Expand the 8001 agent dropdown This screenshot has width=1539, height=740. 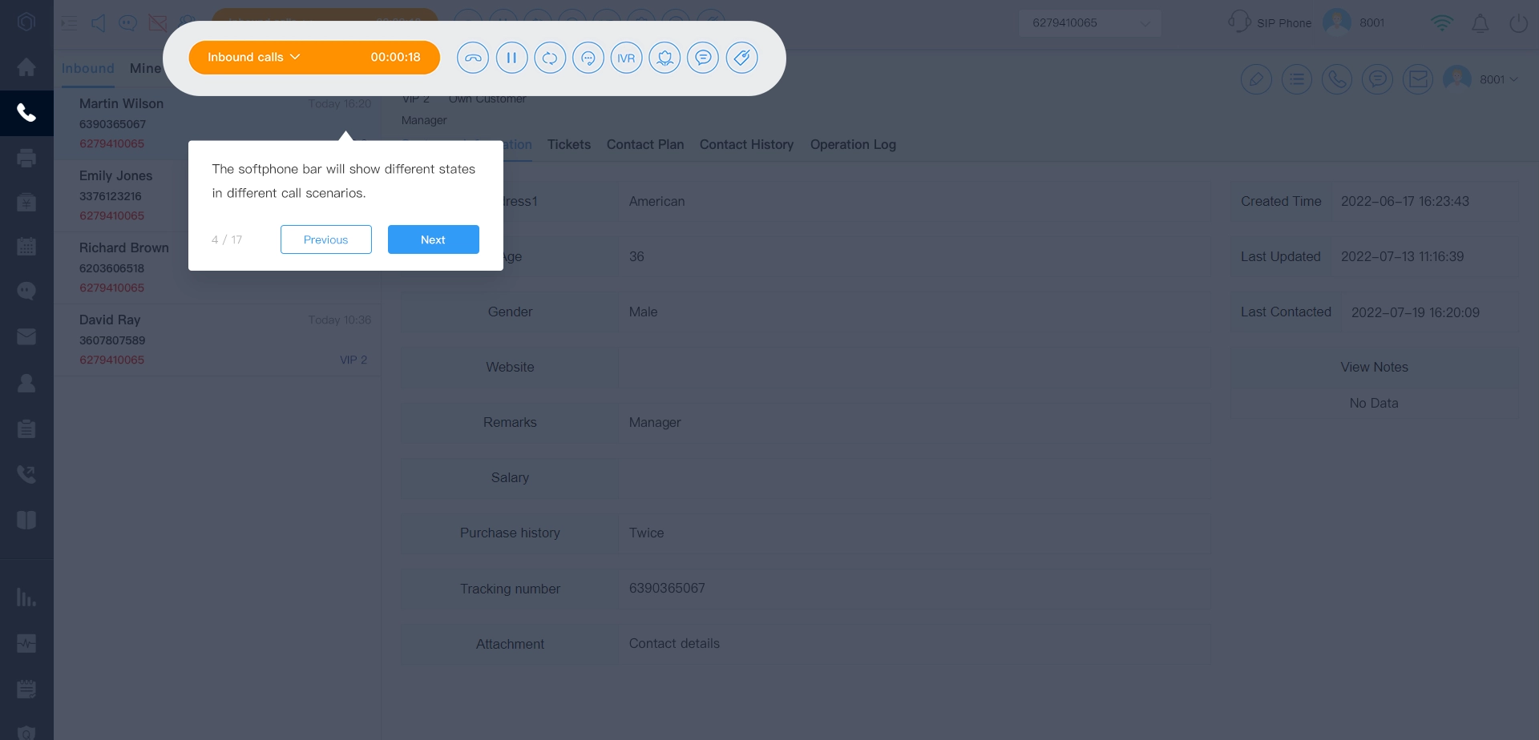click(1498, 79)
